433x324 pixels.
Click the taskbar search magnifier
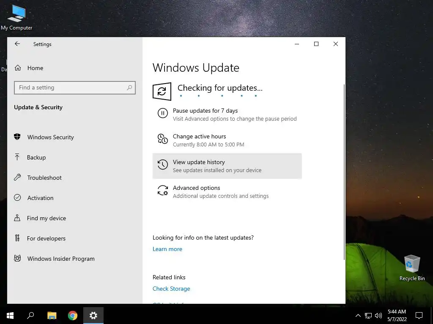click(x=30, y=316)
